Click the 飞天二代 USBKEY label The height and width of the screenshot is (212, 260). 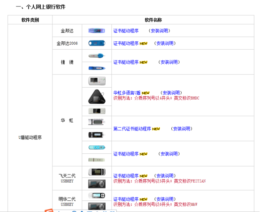coord(67,178)
